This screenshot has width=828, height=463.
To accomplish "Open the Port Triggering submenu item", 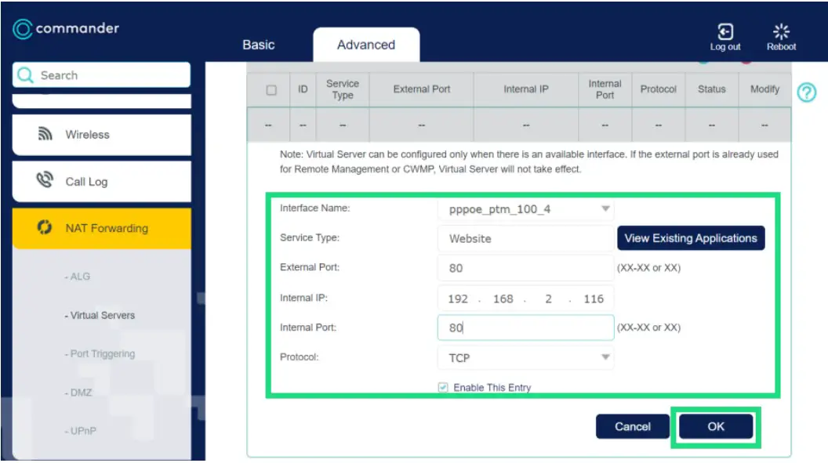I will pyautogui.click(x=100, y=354).
